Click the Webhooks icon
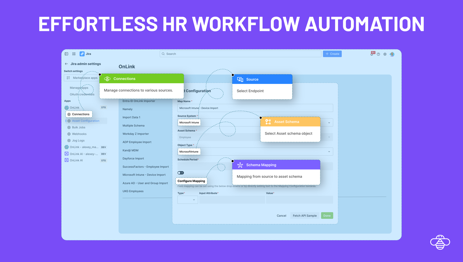 pos(69,134)
